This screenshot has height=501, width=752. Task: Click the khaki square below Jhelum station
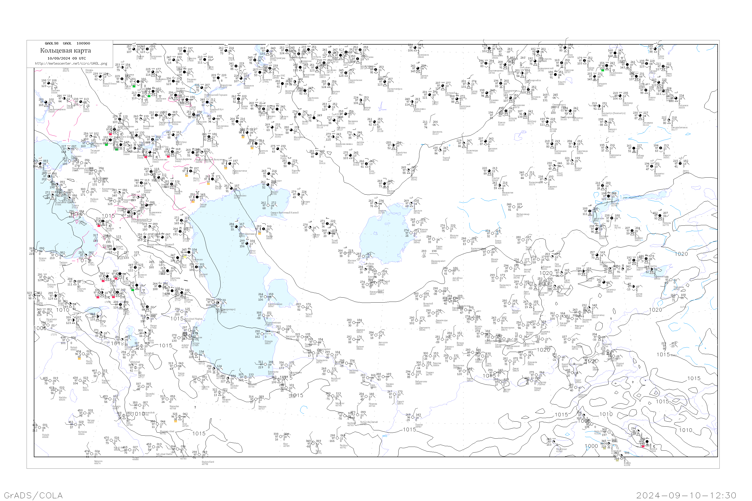click(617, 460)
